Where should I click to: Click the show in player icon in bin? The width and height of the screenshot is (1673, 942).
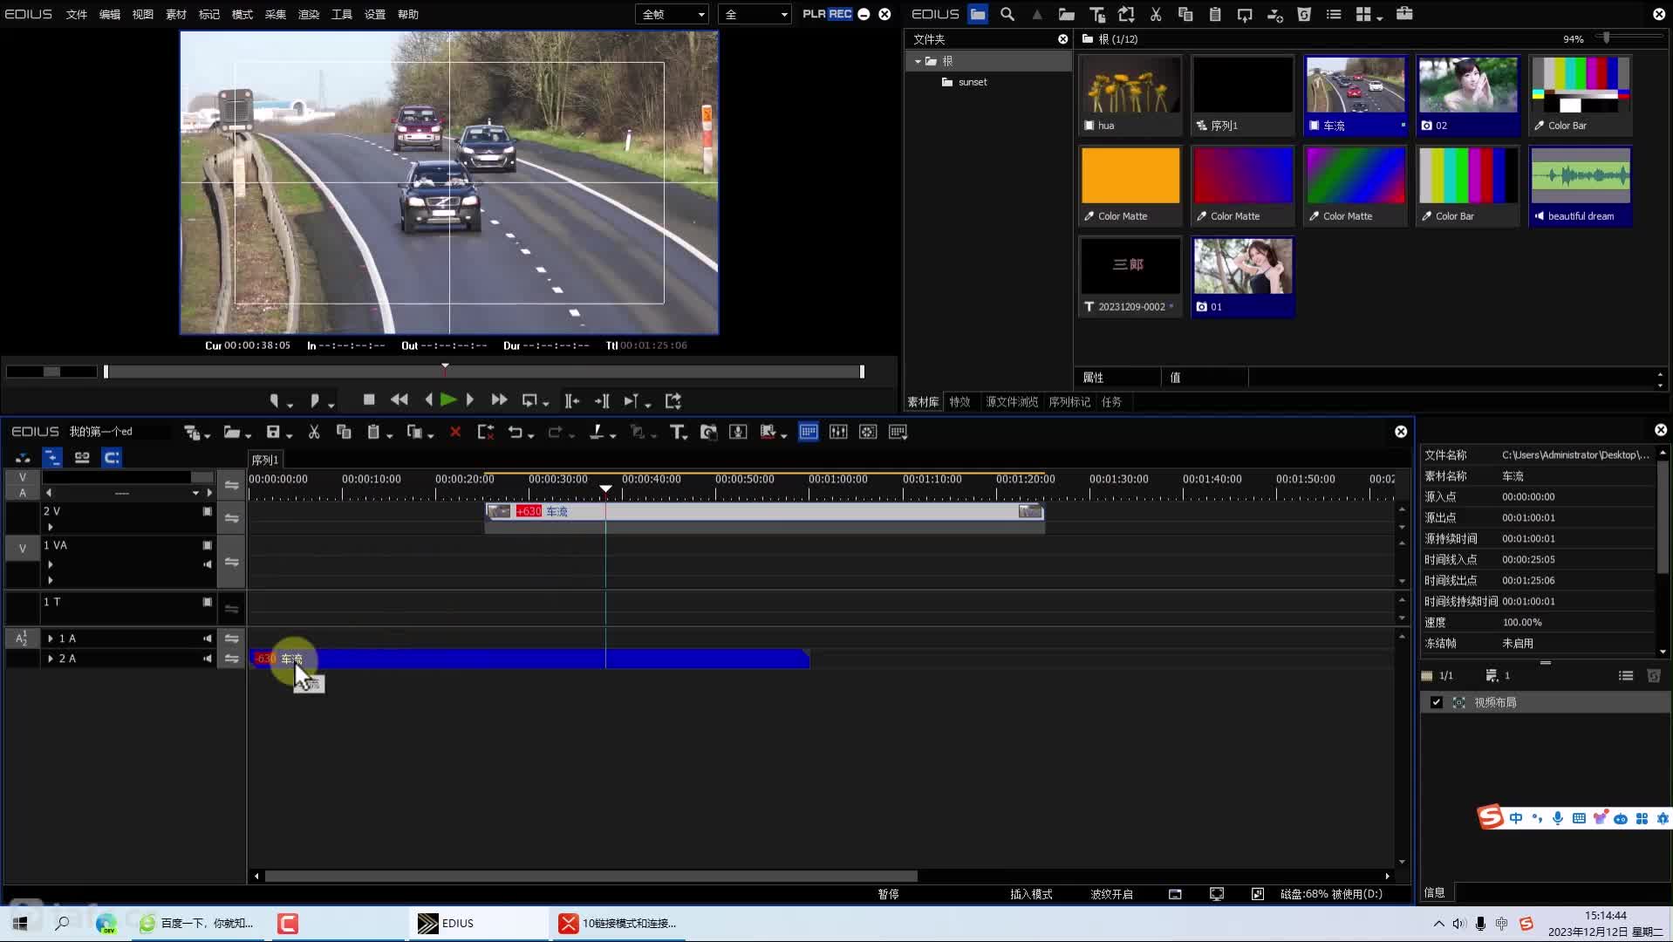(x=1245, y=14)
